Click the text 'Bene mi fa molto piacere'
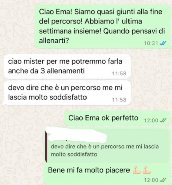172x185 pixels. click(89, 170)
